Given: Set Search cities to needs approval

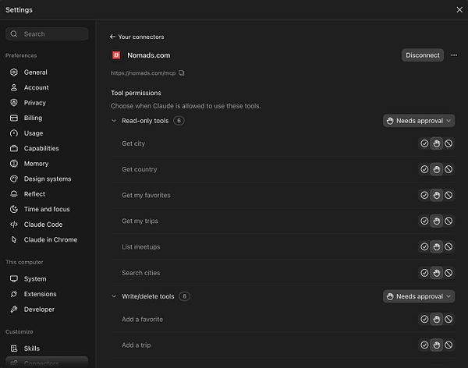Looking at the screenshot, I should click(x=436, y=273).
